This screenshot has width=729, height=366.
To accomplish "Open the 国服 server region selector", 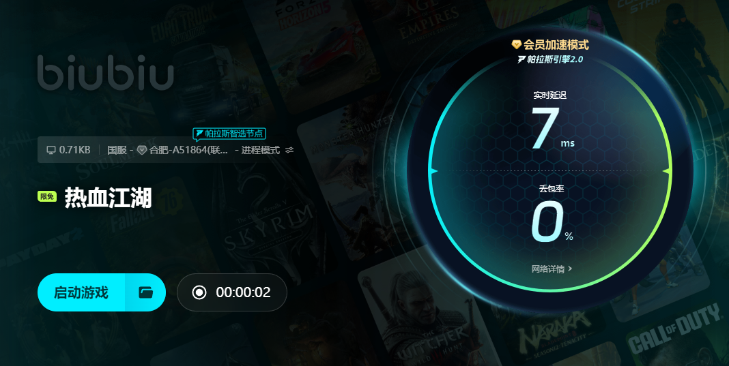I will coord(117,150).
